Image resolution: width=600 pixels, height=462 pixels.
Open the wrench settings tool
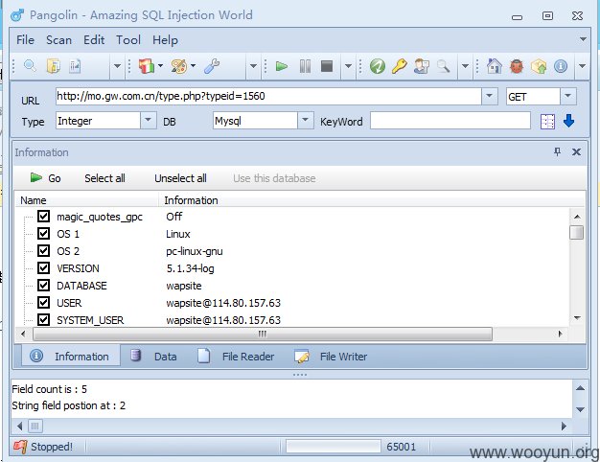point(212,66)
